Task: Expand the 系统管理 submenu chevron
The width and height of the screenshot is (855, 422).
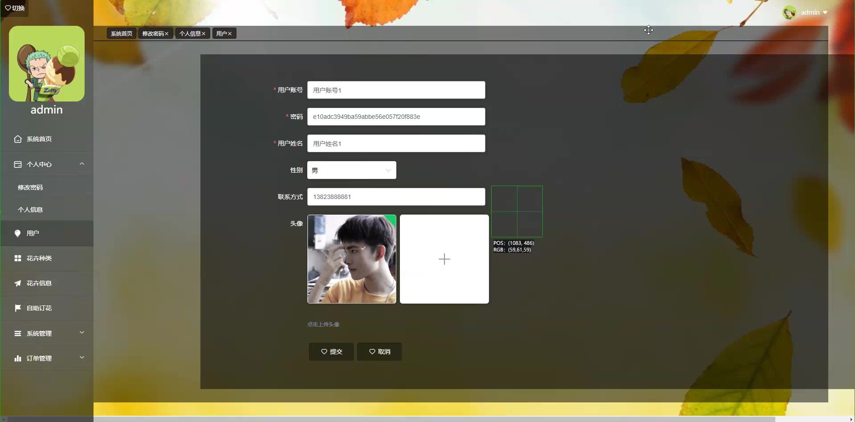Action: tap(81, 333)
